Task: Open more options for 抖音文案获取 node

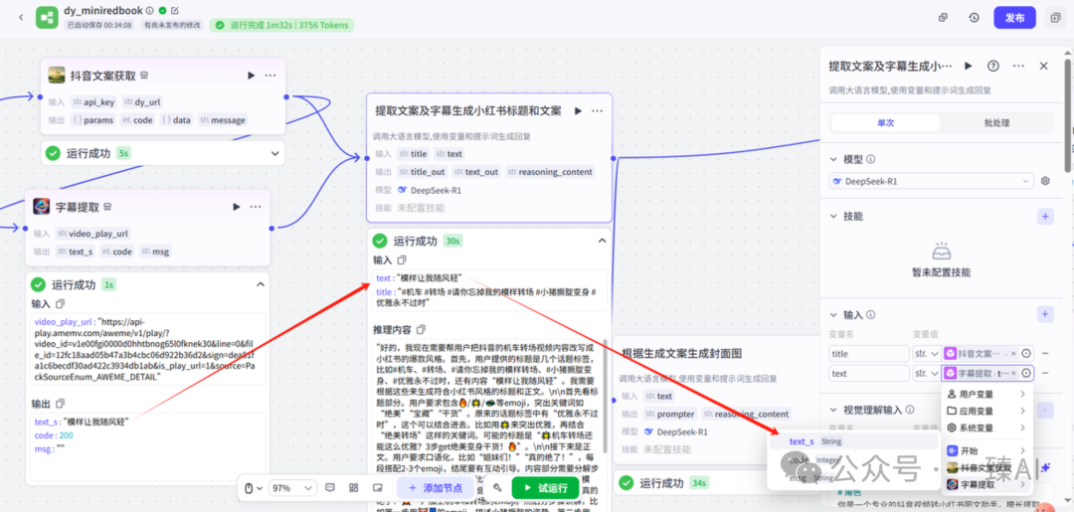Action: click(x=270, y=76)
